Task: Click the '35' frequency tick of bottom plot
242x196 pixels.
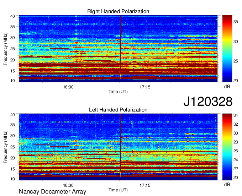Action: pos(13,125)
